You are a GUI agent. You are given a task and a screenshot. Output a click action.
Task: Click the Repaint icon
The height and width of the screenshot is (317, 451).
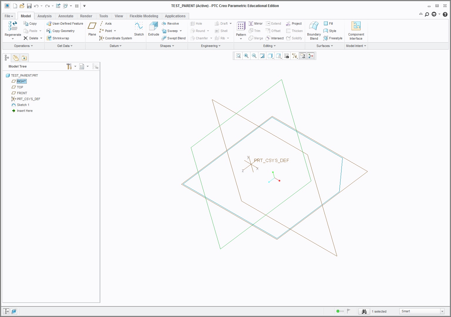coord(262,56)
